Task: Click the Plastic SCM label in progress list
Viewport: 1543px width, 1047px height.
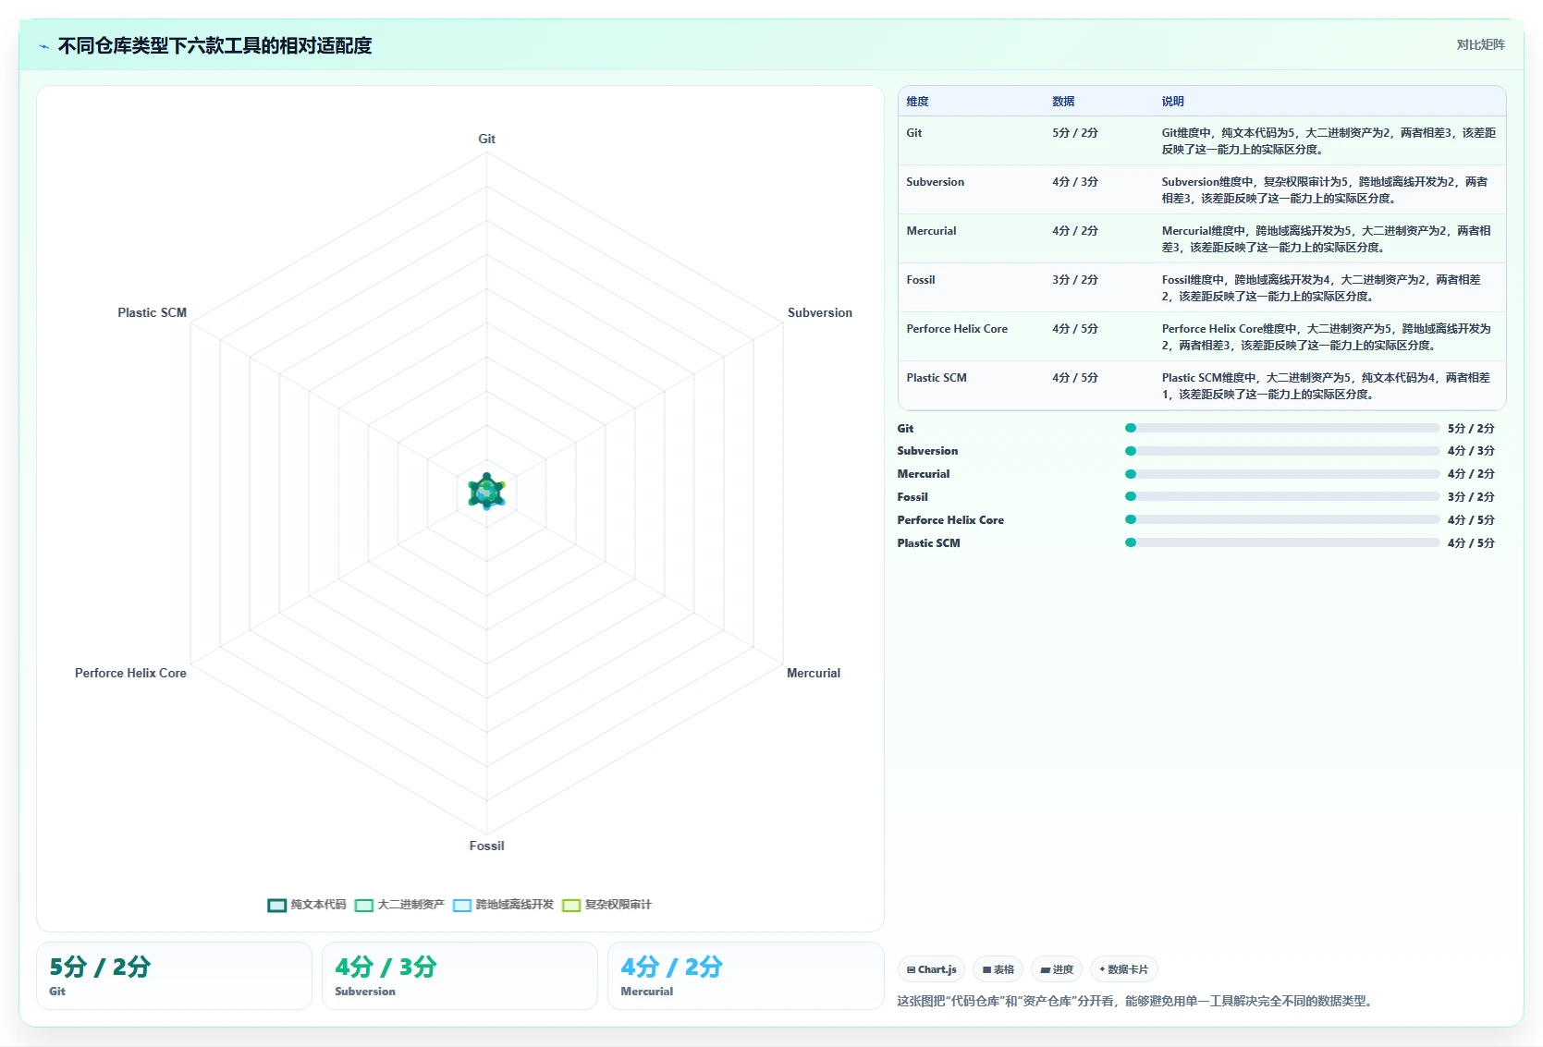Action: (928, 542)
